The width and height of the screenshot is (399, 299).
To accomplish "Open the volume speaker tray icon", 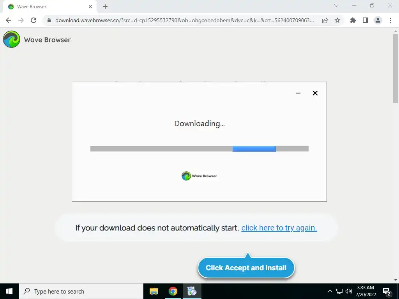I will [x=349, y=291].
